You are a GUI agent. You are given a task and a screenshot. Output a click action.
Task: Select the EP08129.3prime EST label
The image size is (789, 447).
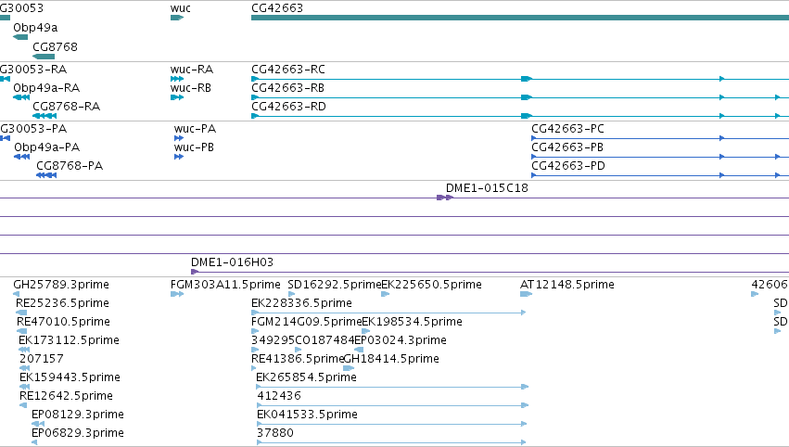(x=78, y=415)
